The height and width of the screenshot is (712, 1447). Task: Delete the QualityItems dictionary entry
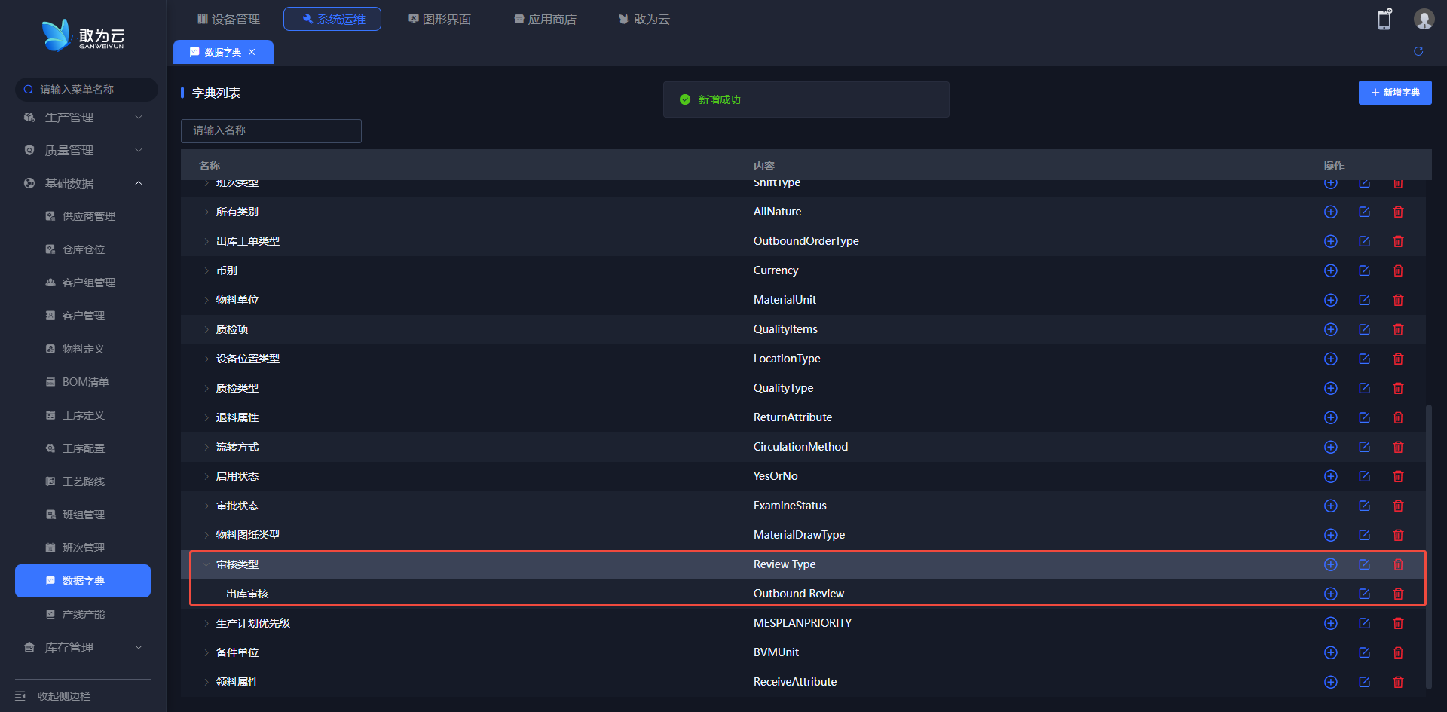coord(1398,329)
